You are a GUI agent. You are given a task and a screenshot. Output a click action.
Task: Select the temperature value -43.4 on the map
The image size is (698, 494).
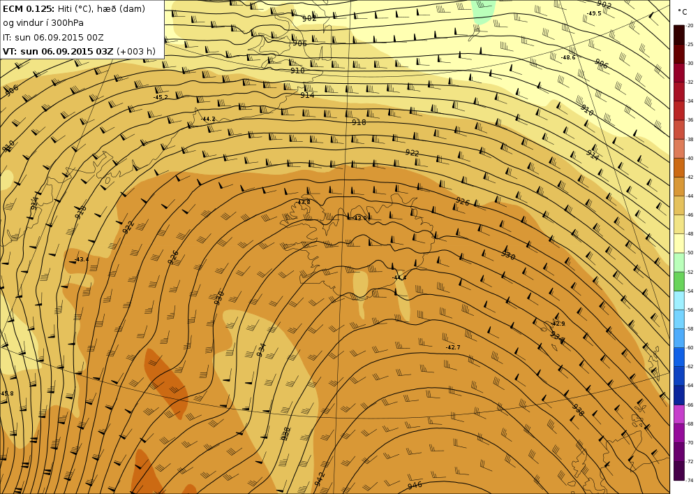point(82,259)
